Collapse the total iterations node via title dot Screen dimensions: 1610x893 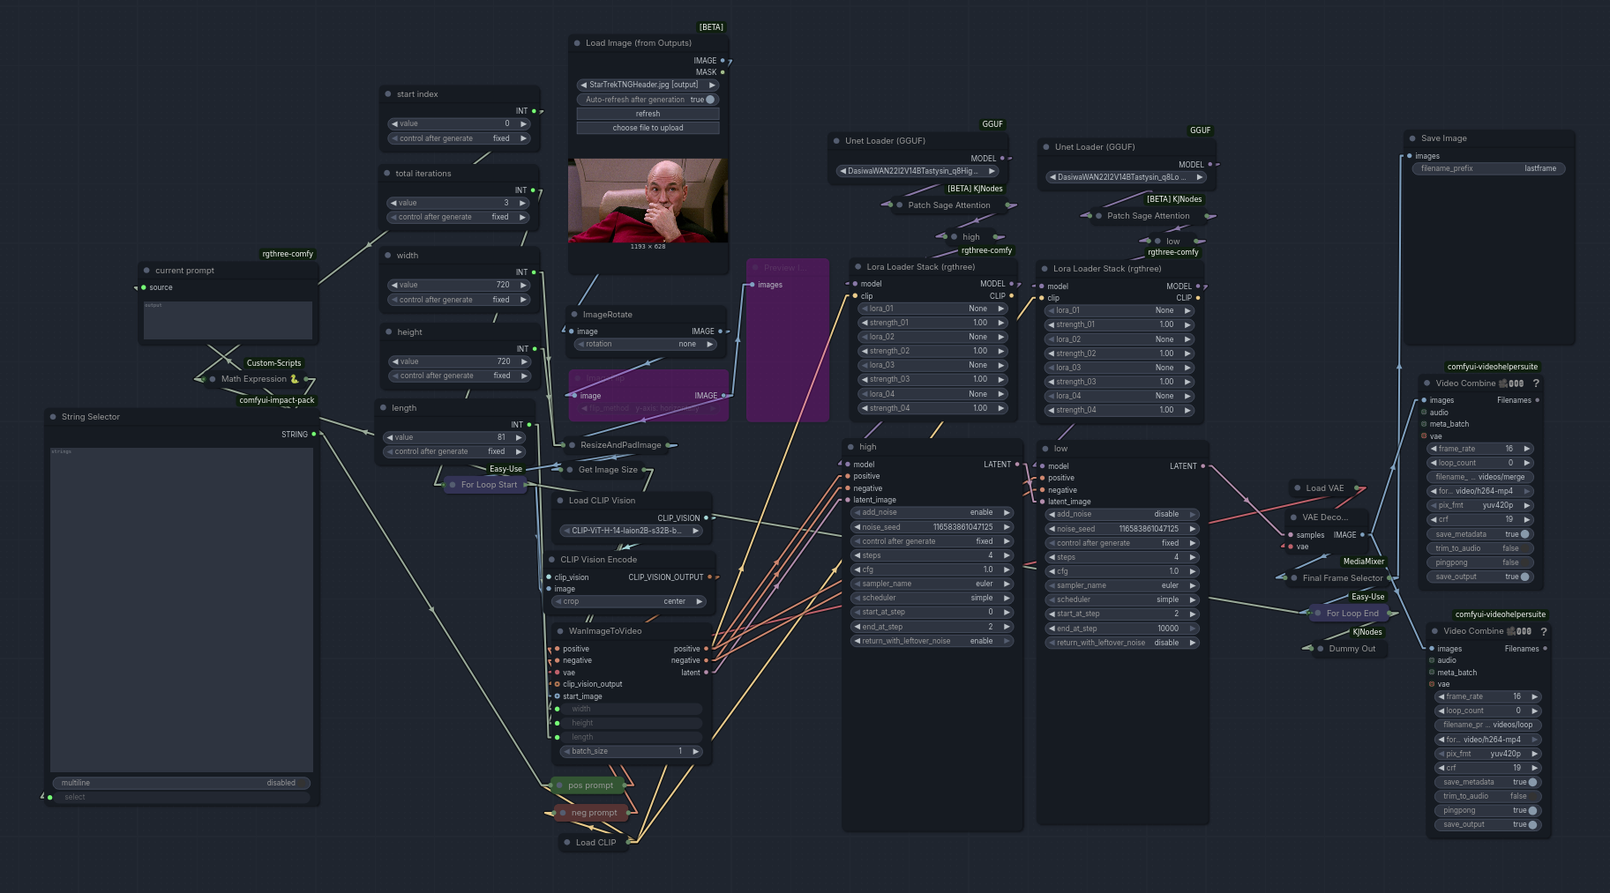[387, 174]
